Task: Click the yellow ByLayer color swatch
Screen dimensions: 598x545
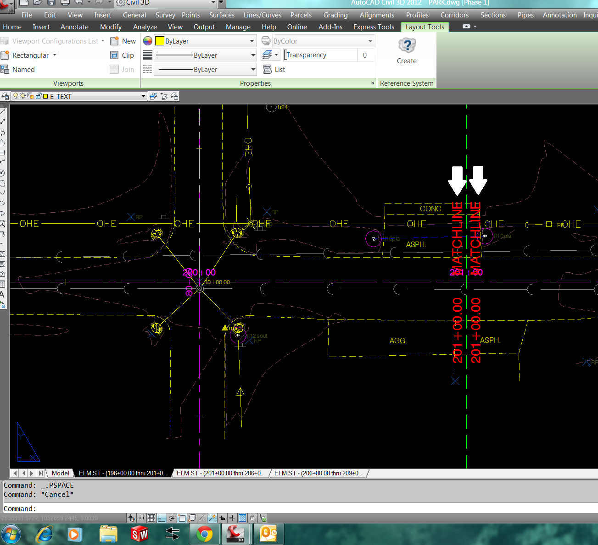Action: [160, 41]
